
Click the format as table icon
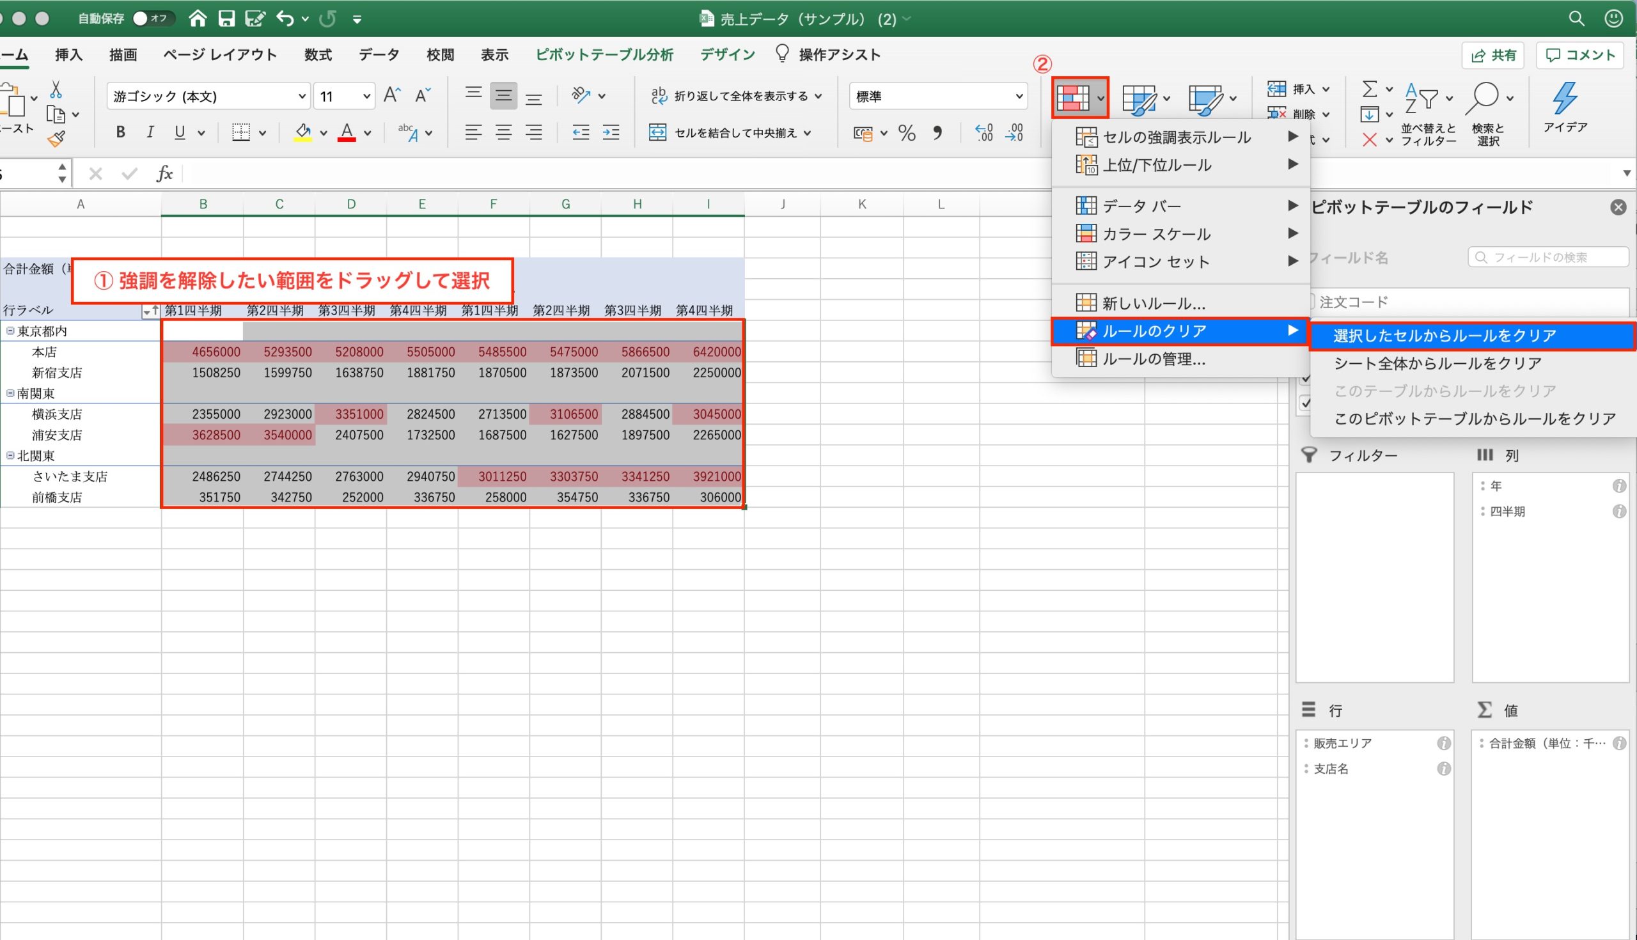[x=1140, y=98]
